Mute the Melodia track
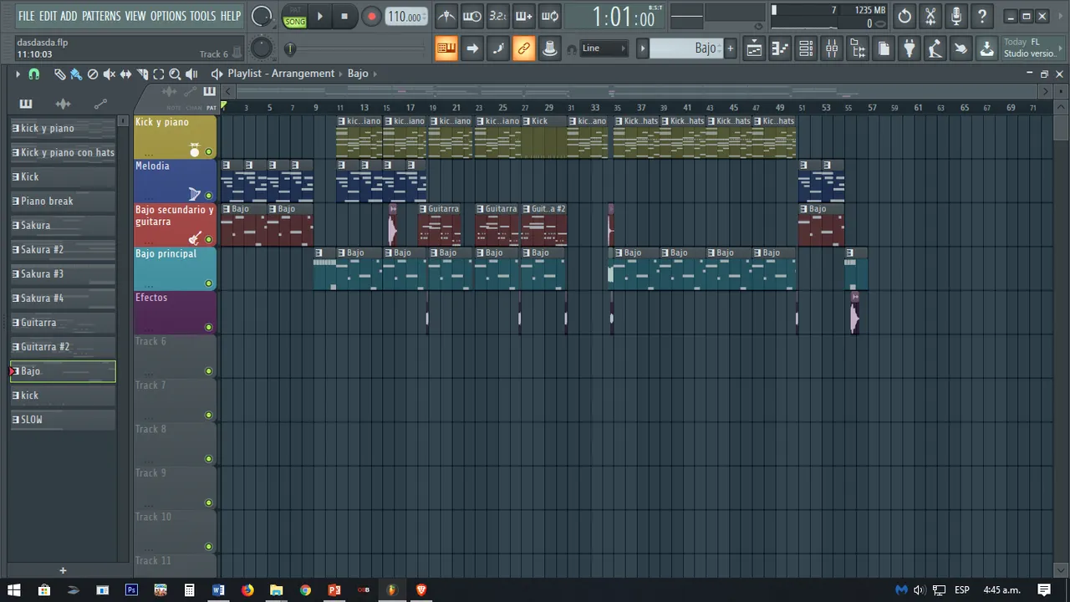1070x602 pixels. coord(208,196)
